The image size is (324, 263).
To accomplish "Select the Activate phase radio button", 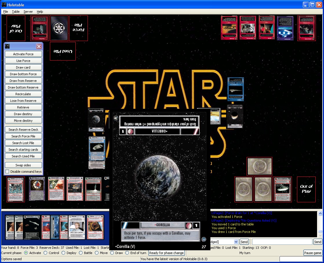I will click(26, 253).
